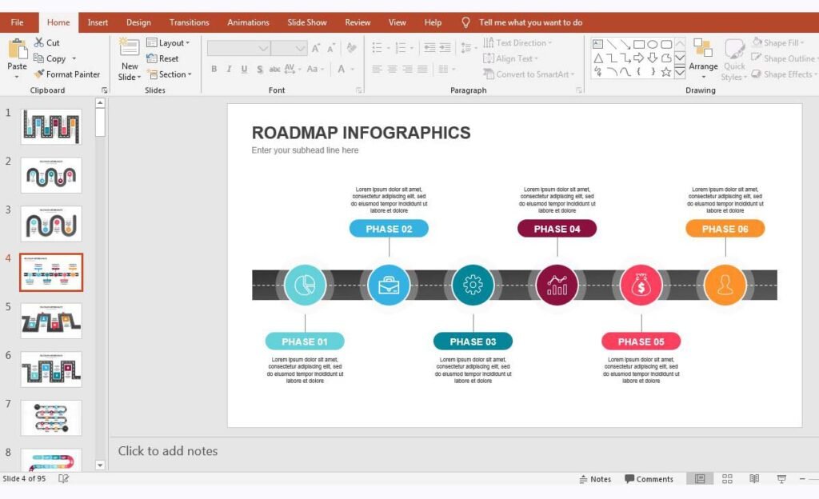Expand the Section dropdown
This screenshot has width=819, height=499.
170,74
